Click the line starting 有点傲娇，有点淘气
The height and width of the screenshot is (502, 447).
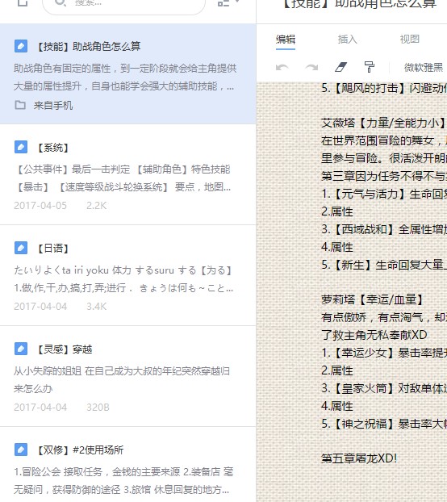click(x=384, y=317)
